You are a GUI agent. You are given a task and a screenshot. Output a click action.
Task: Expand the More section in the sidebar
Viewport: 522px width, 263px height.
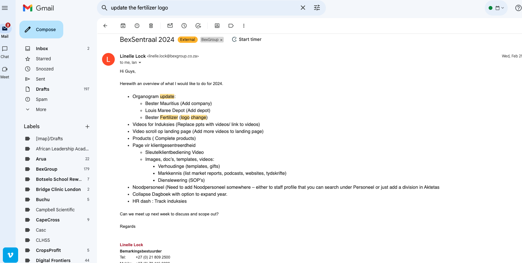point(41,109)
